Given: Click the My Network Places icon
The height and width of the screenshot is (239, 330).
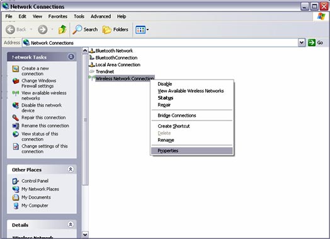Looking at the screenshot, I should pos(16,189).
